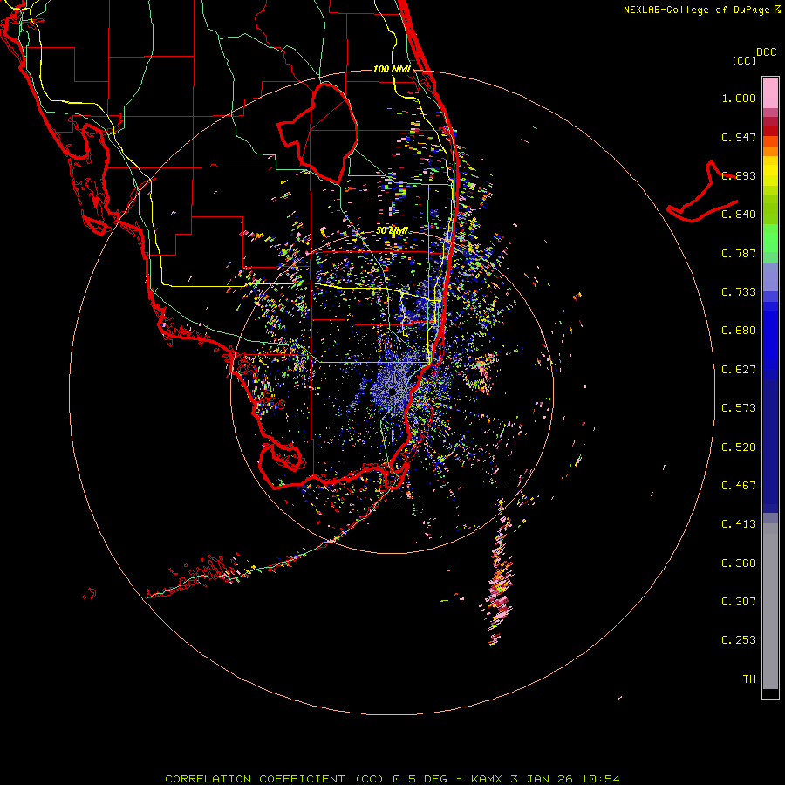Click the 0.733 legend value

[x=739, y=292]
